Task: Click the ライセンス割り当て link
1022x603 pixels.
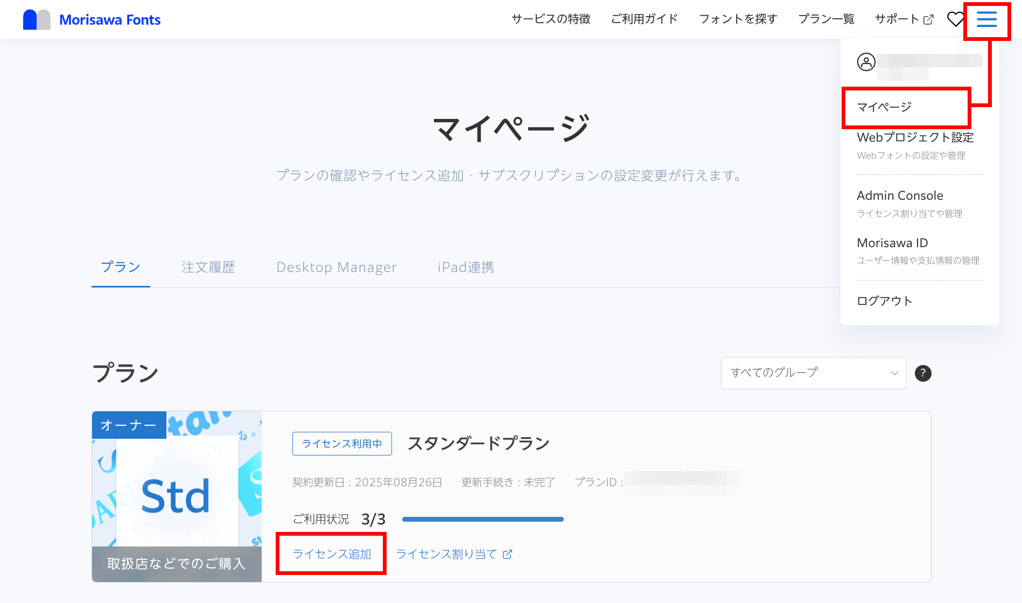Action: [x=446, y=554]
